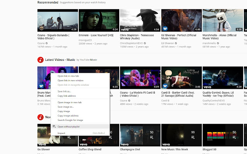
Task: Open QualityControlVEVO channel link
Action: point(213,100)
